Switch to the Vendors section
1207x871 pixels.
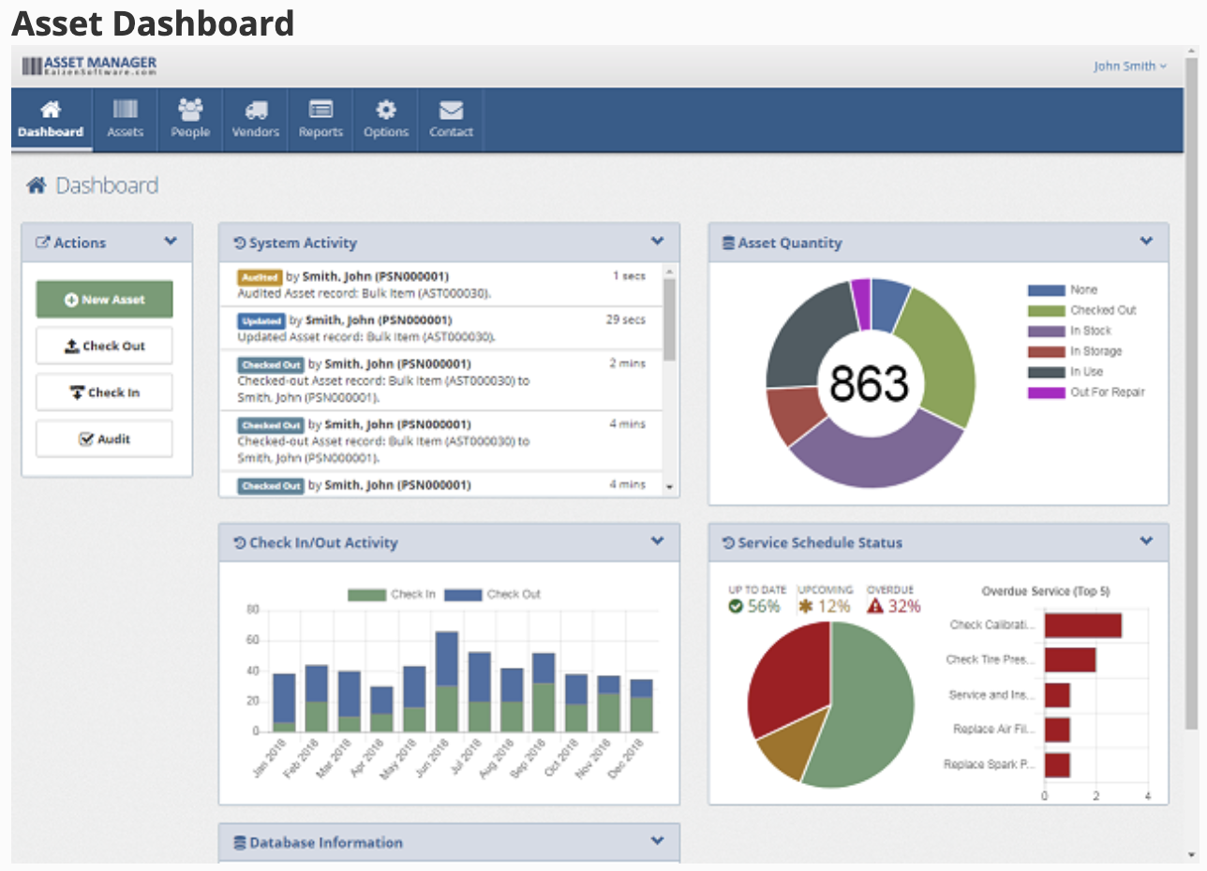(x=256, y=119)
